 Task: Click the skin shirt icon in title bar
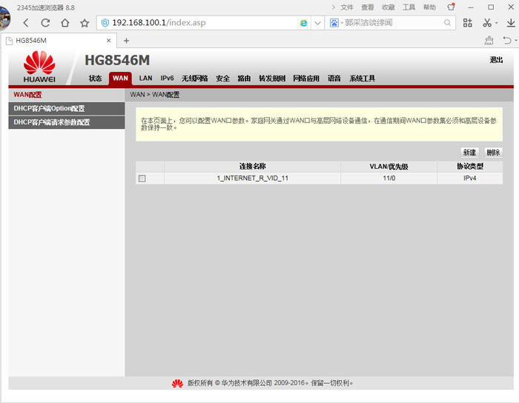(451, 7)
